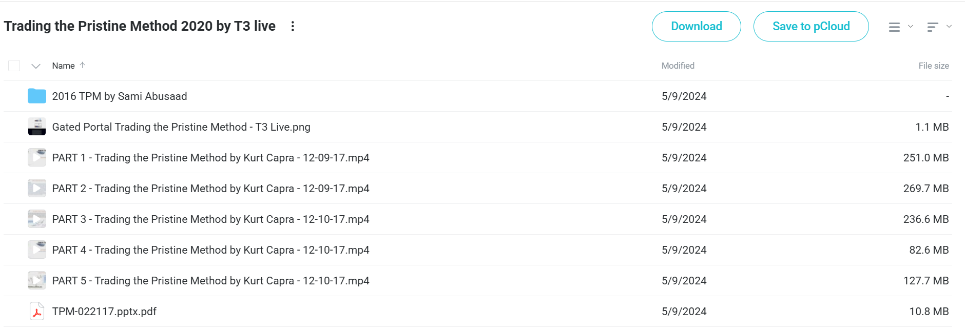The height and width of the screenshot is (331, 965).
Task: Click the Save to pCloud button
Action: tap(811, 26)
